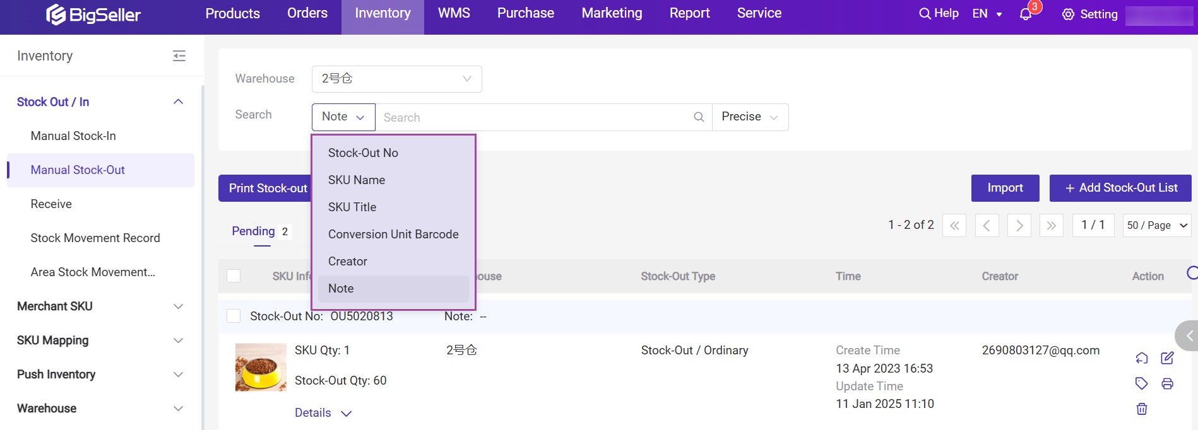Choose Conversion Unit Barcode option in list
The width and height of the screenshot is (1198, 430).
393,235
